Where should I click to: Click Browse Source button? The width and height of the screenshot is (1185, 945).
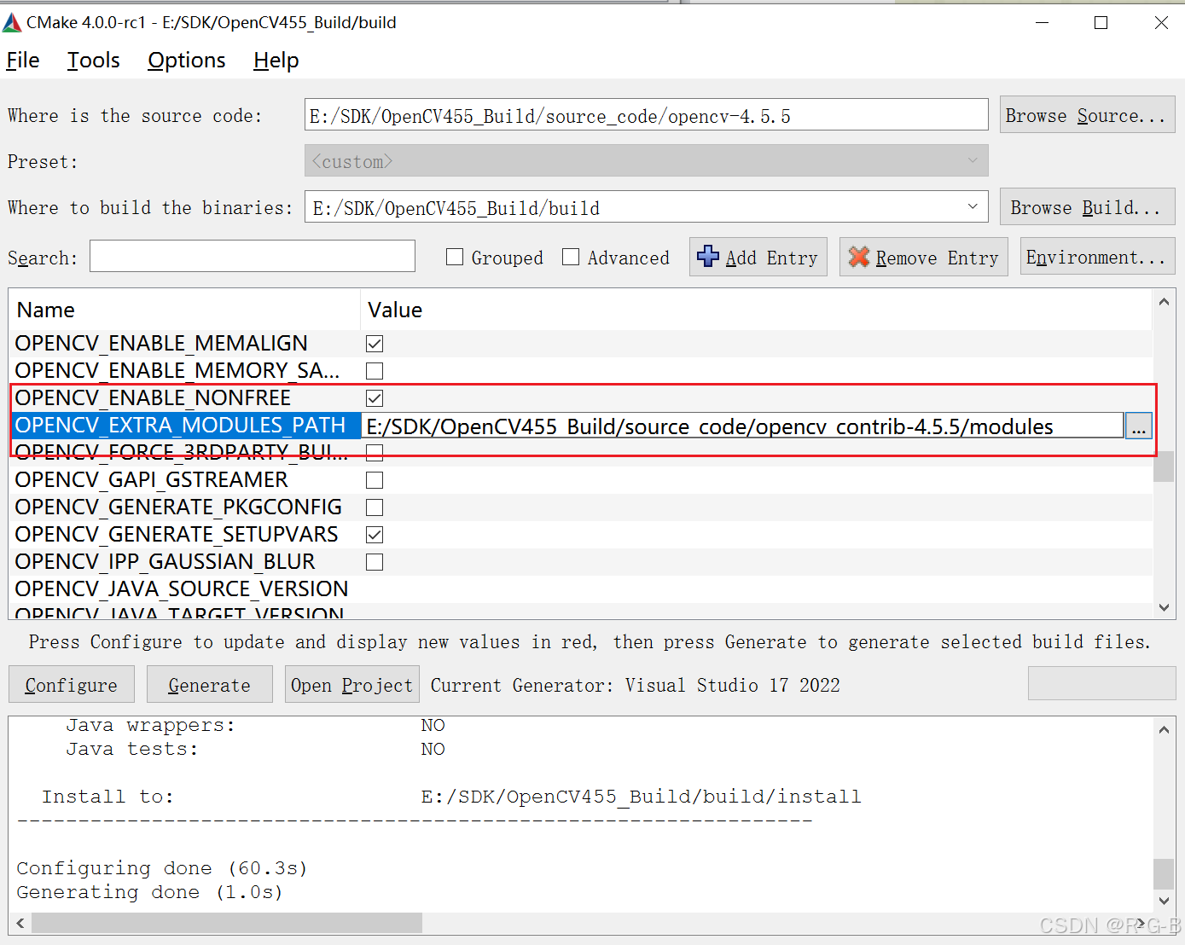click(1087, 115)
